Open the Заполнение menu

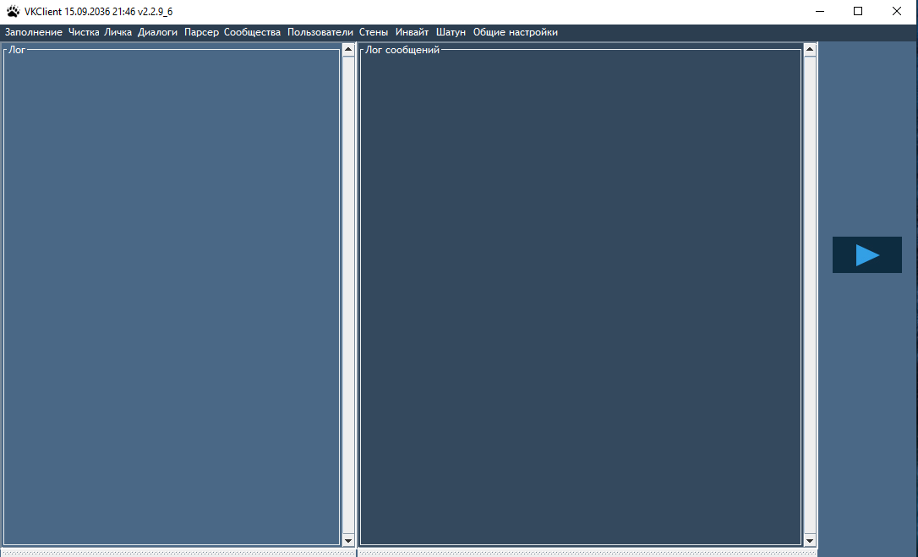coord(33,32)
